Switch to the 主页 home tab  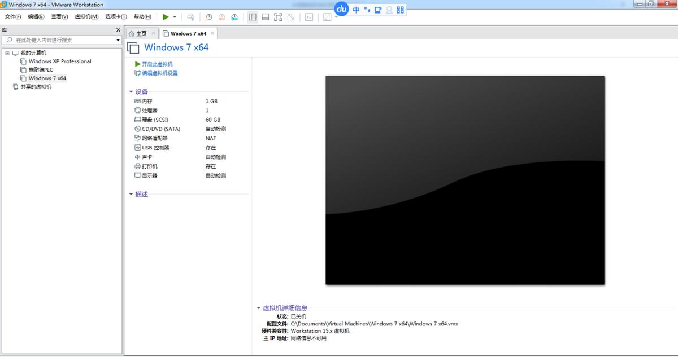(140, 33)
